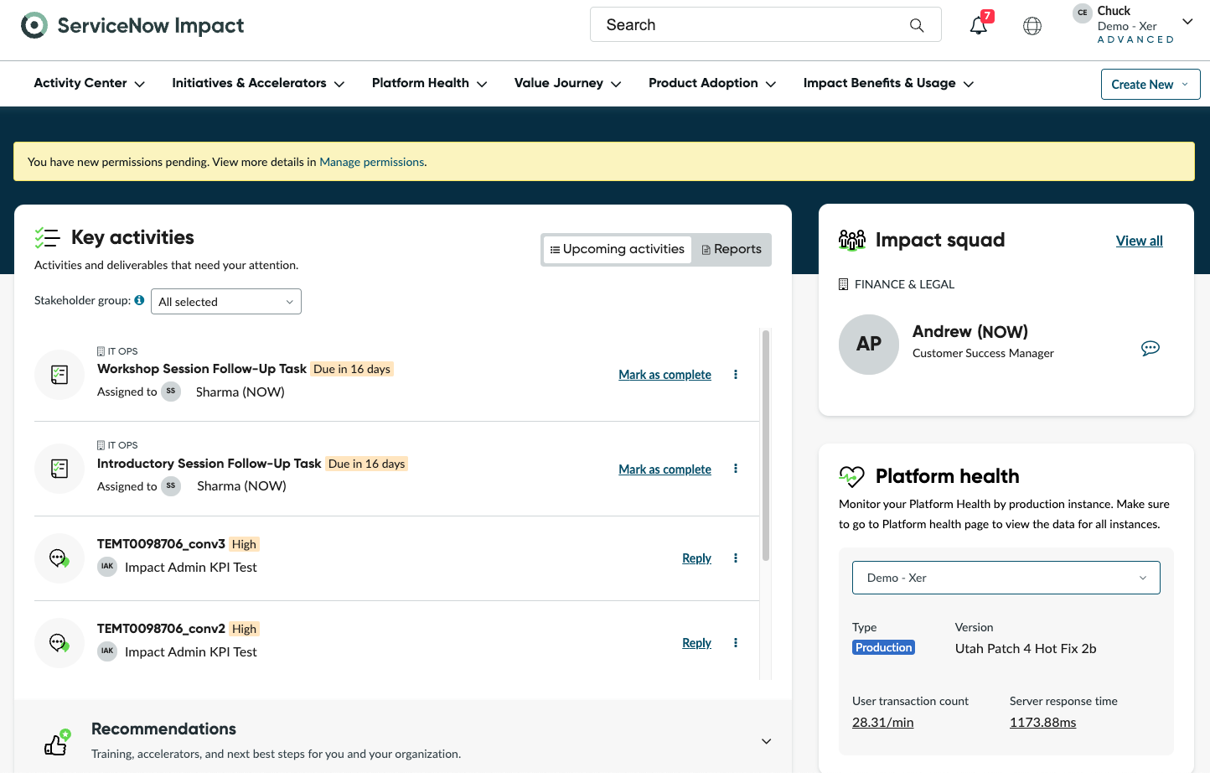This screenshot has height=773, width=1210.
Task: Open the Manage permissions link
Action: pos(372,162)
